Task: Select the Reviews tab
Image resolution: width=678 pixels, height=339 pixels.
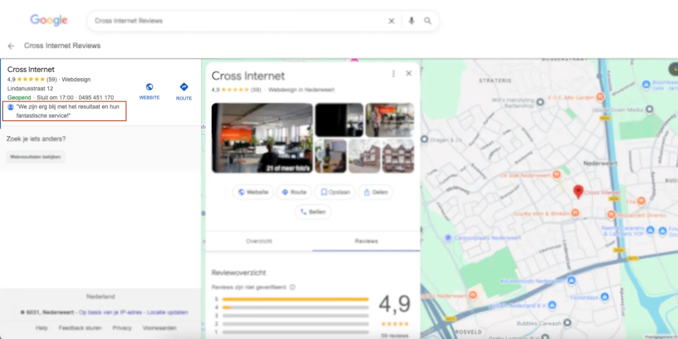Action: coord(366,241)
